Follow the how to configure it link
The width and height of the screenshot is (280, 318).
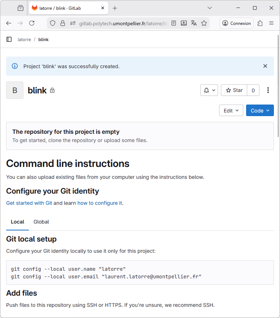point(100,203)
